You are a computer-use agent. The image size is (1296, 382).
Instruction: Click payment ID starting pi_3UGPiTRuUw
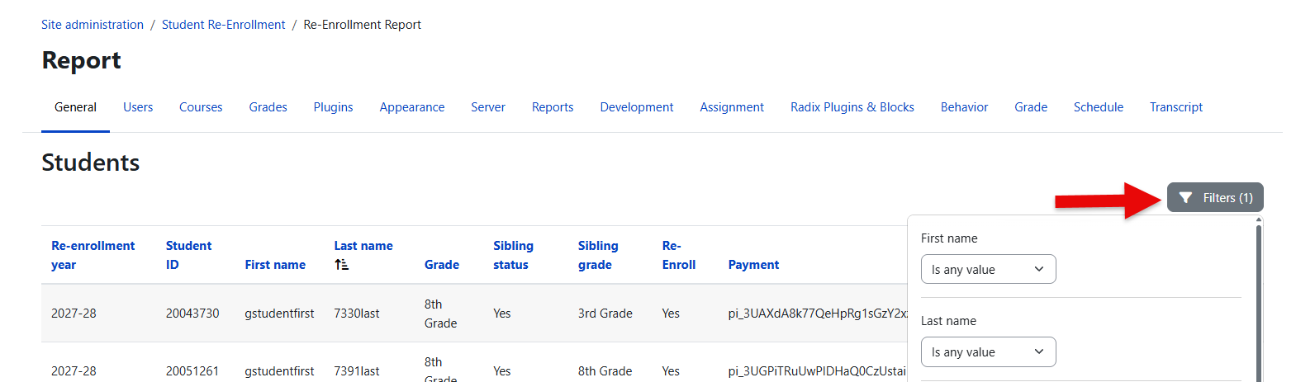[818, 371]
